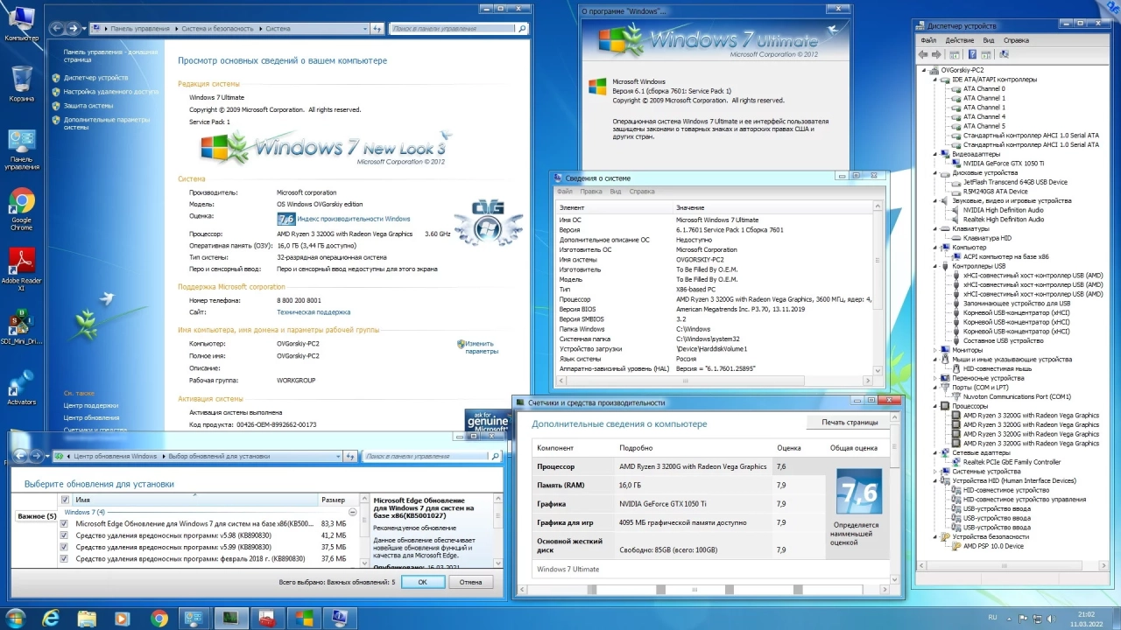Open the Activators desktop icon
Viewport: 1121px width, 630px height.
[x=22, y=385]
